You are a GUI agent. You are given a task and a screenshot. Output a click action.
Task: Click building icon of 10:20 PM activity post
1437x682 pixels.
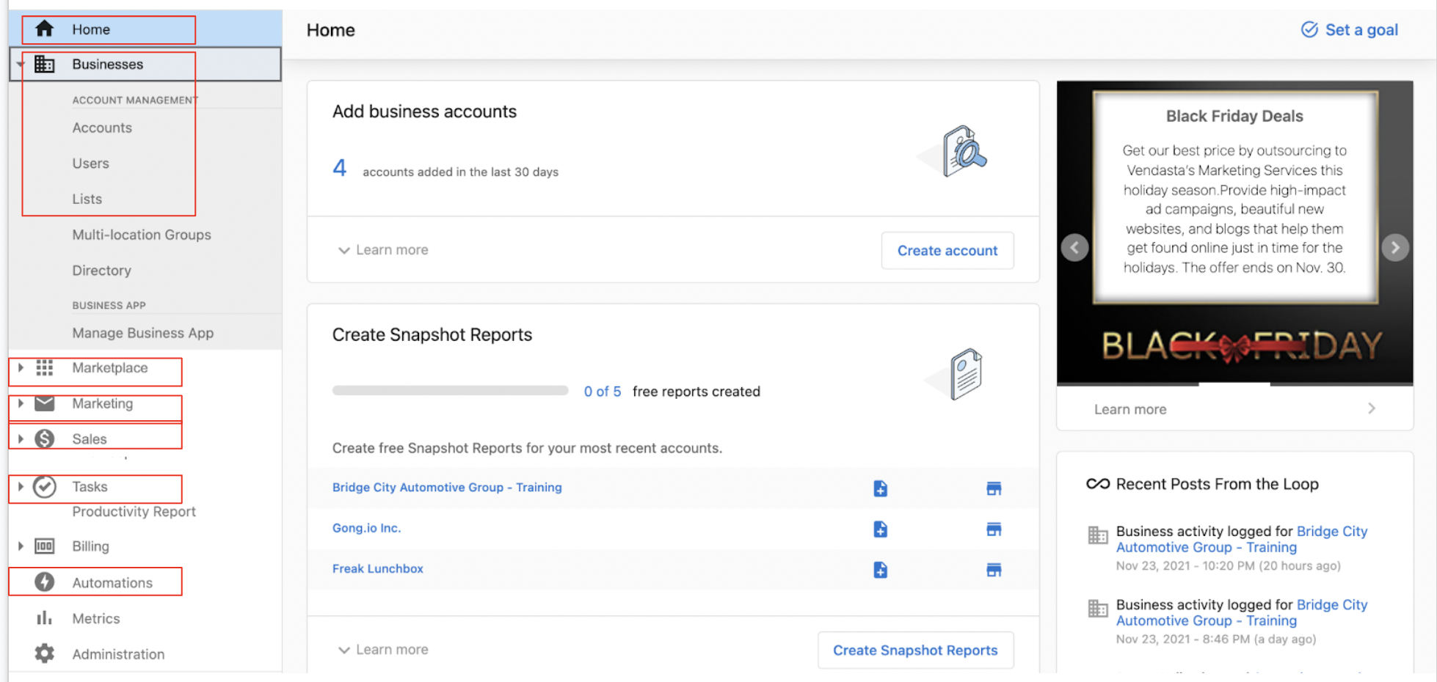[1098, 535]
